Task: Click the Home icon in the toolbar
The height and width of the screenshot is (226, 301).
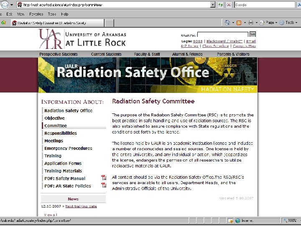Action: pos(227,23)
